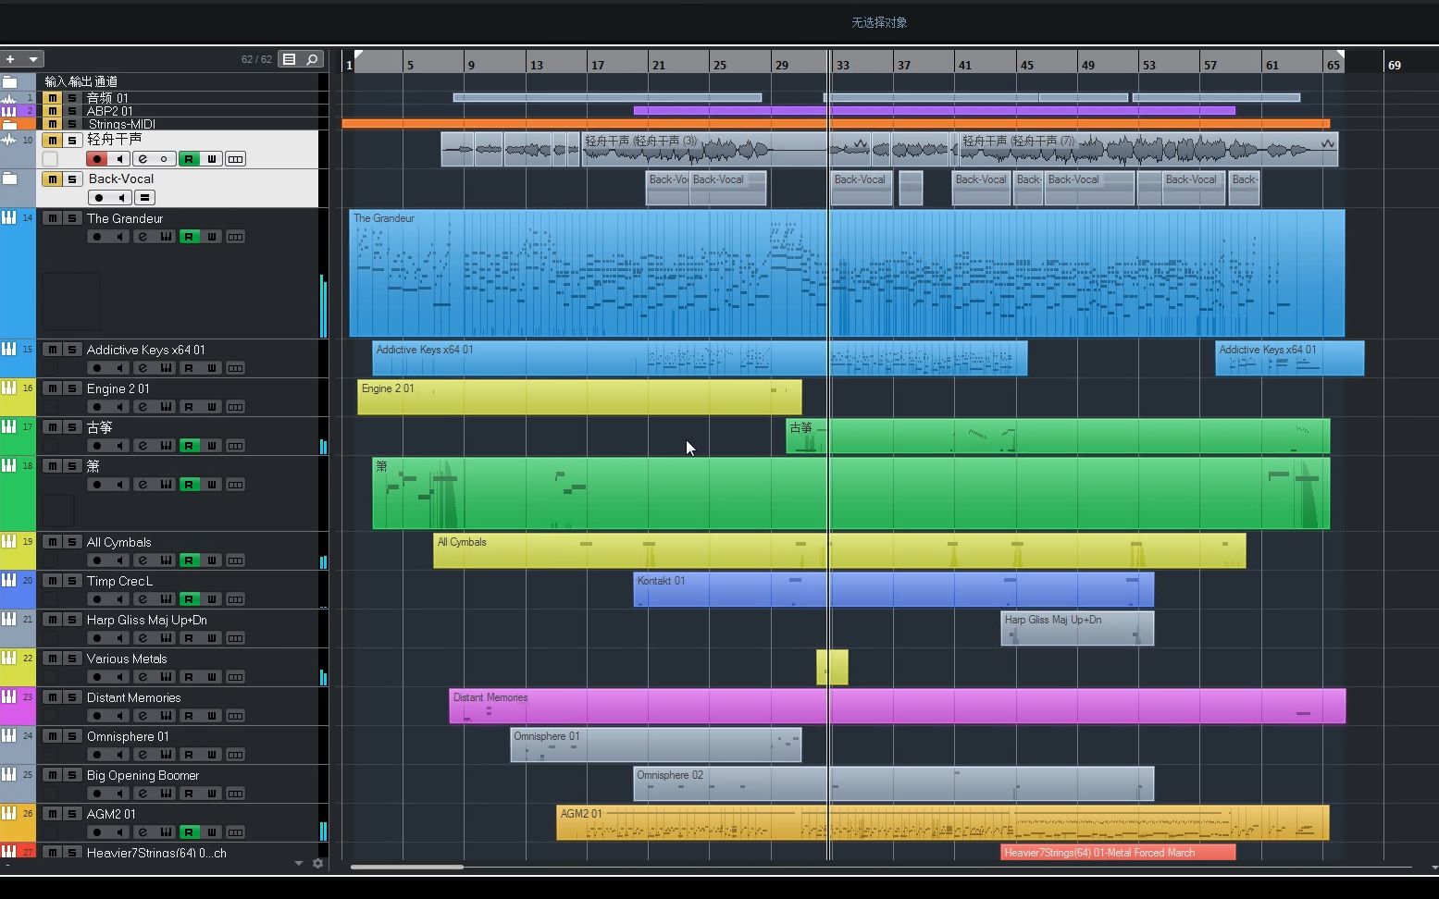This screenshot has width=1439, height=899.
Task: Enable write automation on 轻舟干声 track
Action: [212, 159]
